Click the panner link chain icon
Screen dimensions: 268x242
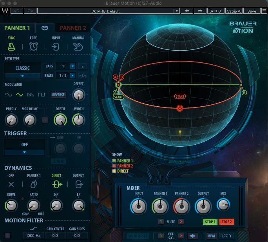tap(45, 28)
